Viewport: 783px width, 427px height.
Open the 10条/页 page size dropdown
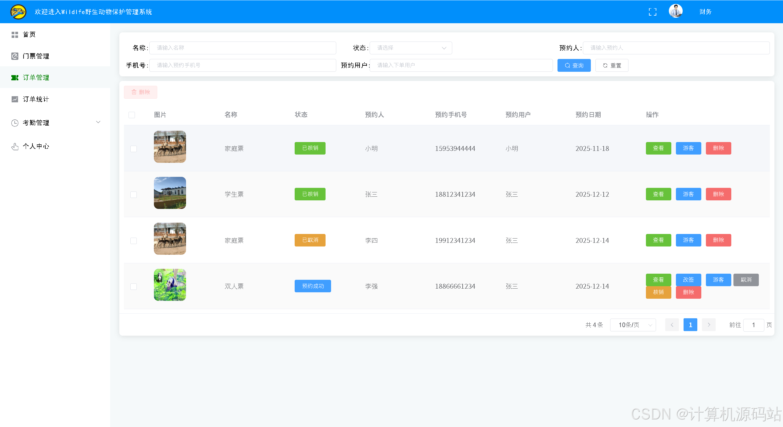coord(633,325)
